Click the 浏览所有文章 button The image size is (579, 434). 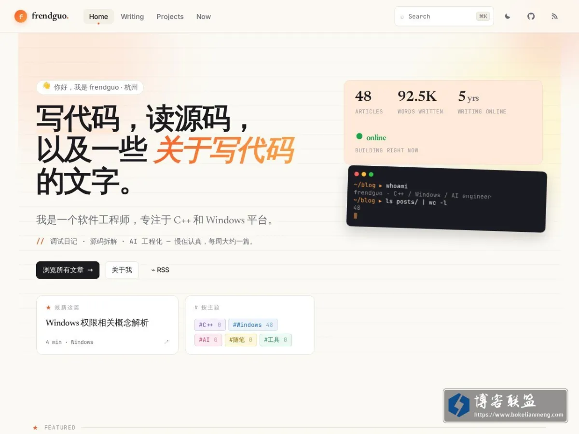pyautogui.click(x=68, y=270)
